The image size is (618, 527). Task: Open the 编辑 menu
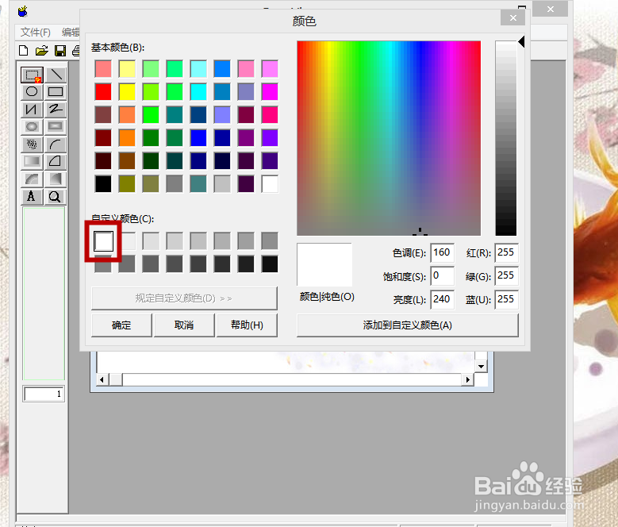(71, 33)
